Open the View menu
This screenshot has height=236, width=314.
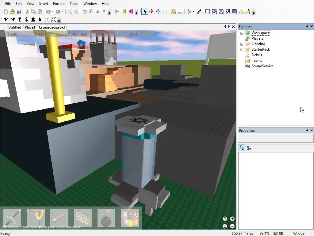(x=30, y=4)
